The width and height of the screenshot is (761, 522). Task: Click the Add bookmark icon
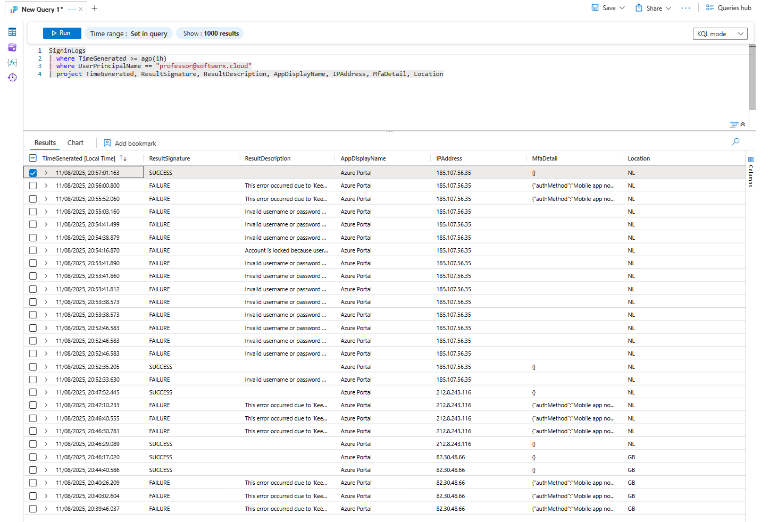coord(107,143)
